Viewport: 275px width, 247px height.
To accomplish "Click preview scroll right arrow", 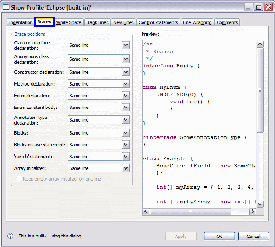I will (x=253, y=212).
